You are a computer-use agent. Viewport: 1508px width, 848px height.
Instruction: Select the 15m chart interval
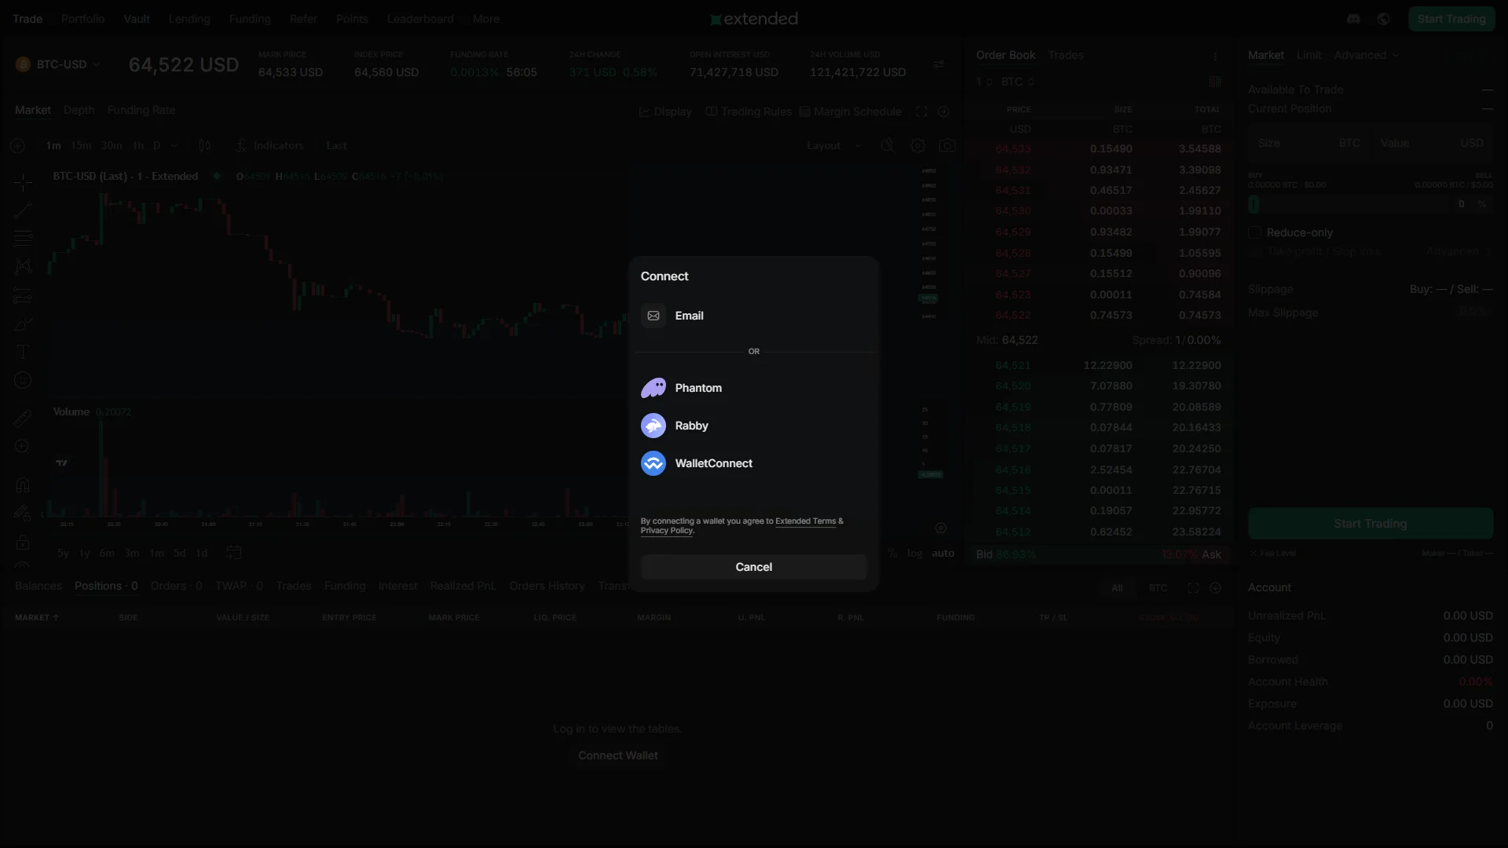click(81, 146)
